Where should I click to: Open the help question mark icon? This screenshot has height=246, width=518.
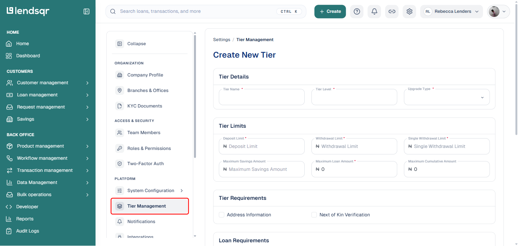coord(357,11)
